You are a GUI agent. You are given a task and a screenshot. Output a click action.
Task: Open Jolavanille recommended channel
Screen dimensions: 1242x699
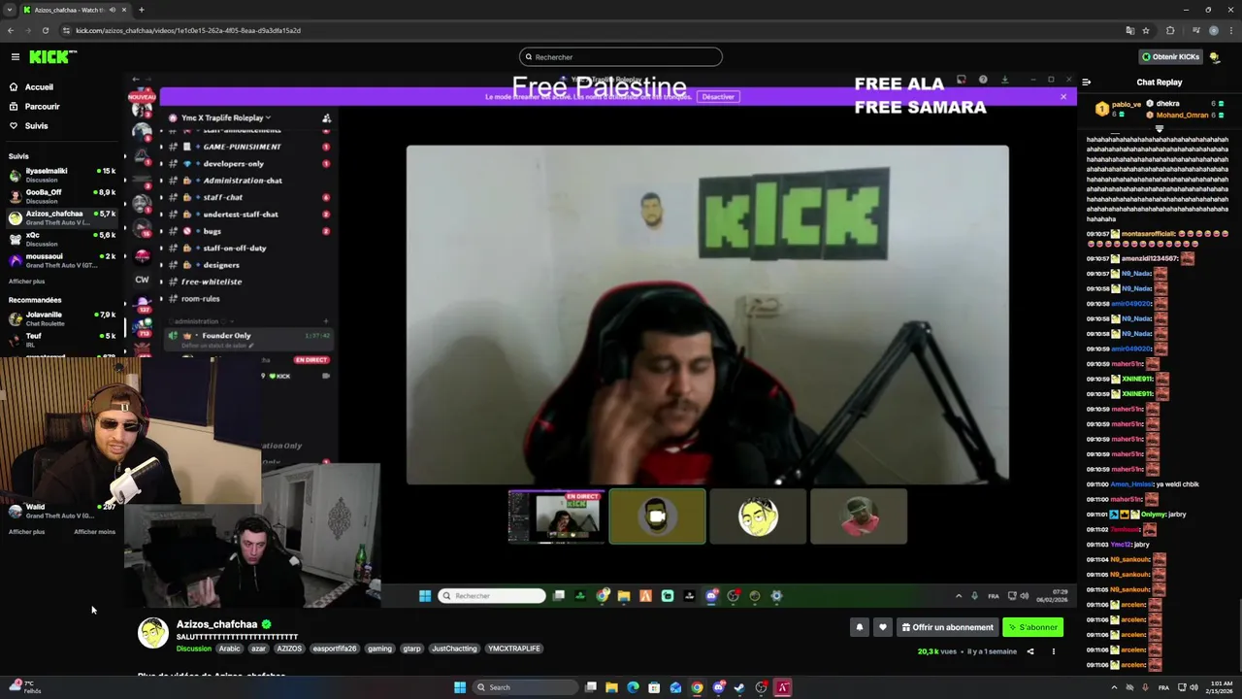tap(60, 318)
